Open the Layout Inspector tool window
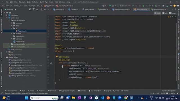 tap(169, 91)
